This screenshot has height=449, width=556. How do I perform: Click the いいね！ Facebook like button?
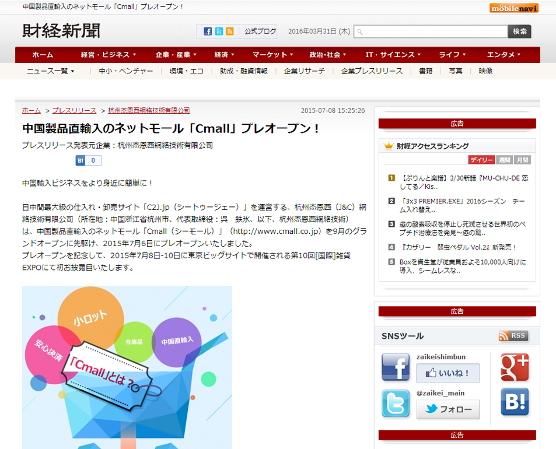[x=448, y=373]
